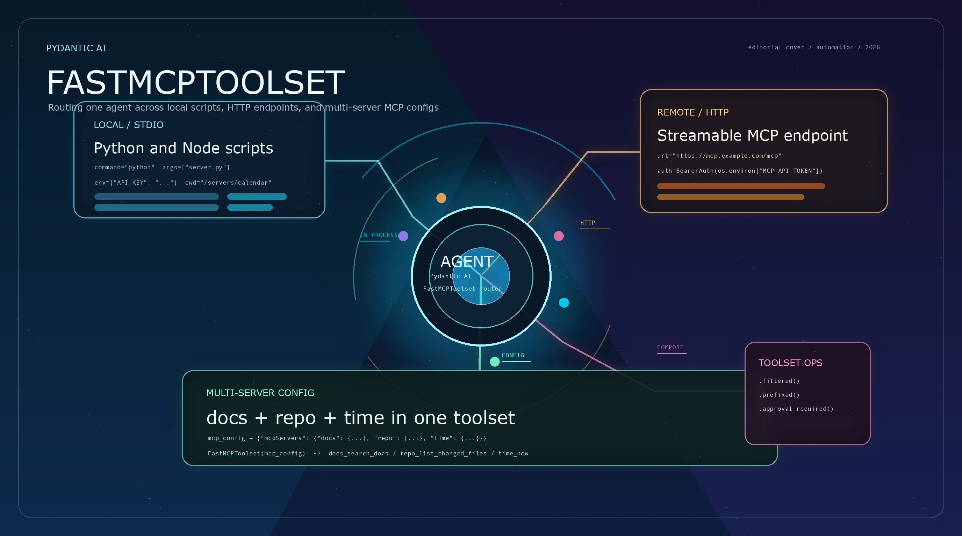Click the auth=BearerAuth code line
962x536 pixels.
740,171
